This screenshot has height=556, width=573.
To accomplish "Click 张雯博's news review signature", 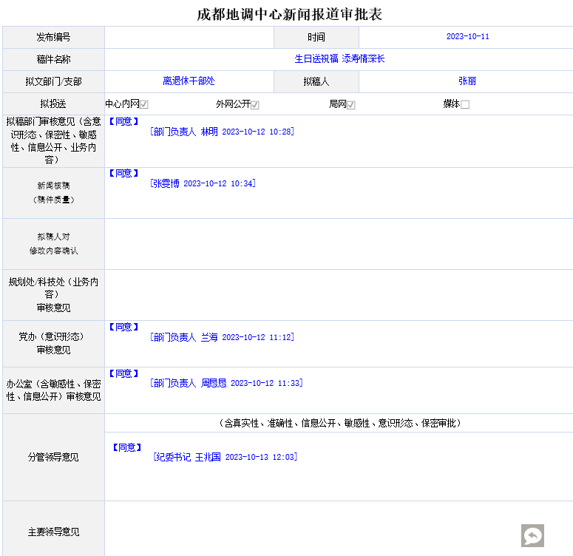I will [203, 183].
